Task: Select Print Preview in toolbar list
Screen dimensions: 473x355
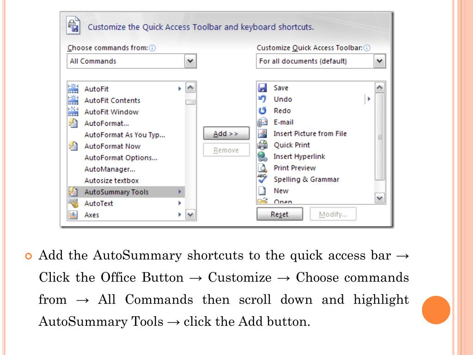Action: click(x=315, y=168)
